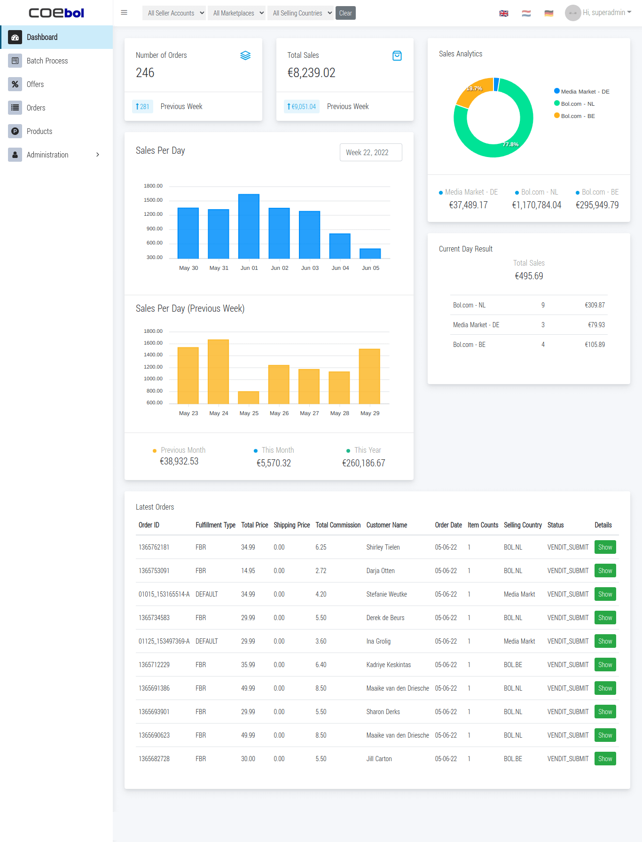Open Batch Process from the sidebar
The width and height of the screenshot is (642, 842).
pos(56,61)
